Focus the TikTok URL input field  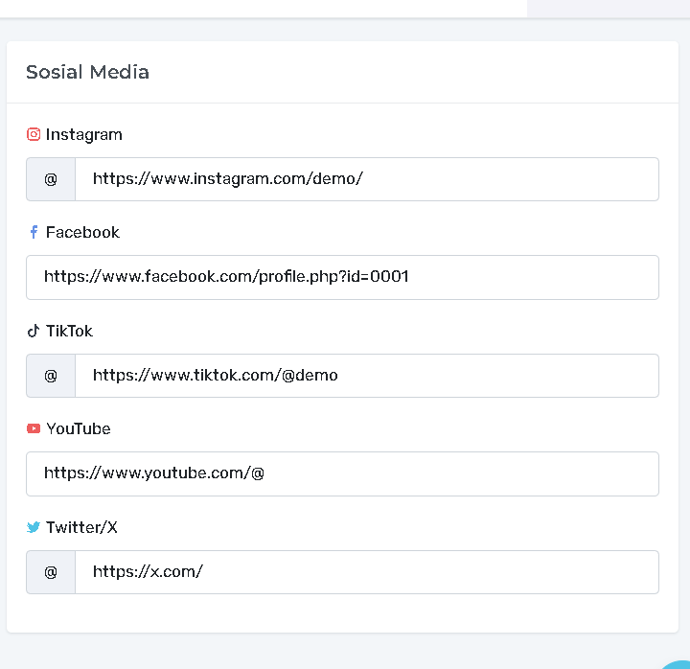pyautogui.click(x=366, y=376)
